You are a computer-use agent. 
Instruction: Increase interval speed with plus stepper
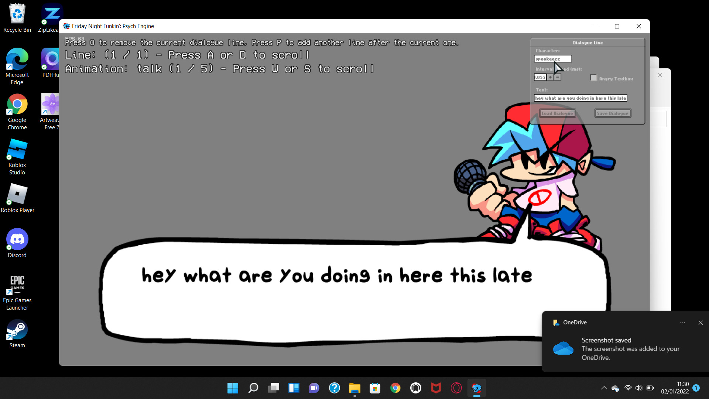(x=550, y=77)
